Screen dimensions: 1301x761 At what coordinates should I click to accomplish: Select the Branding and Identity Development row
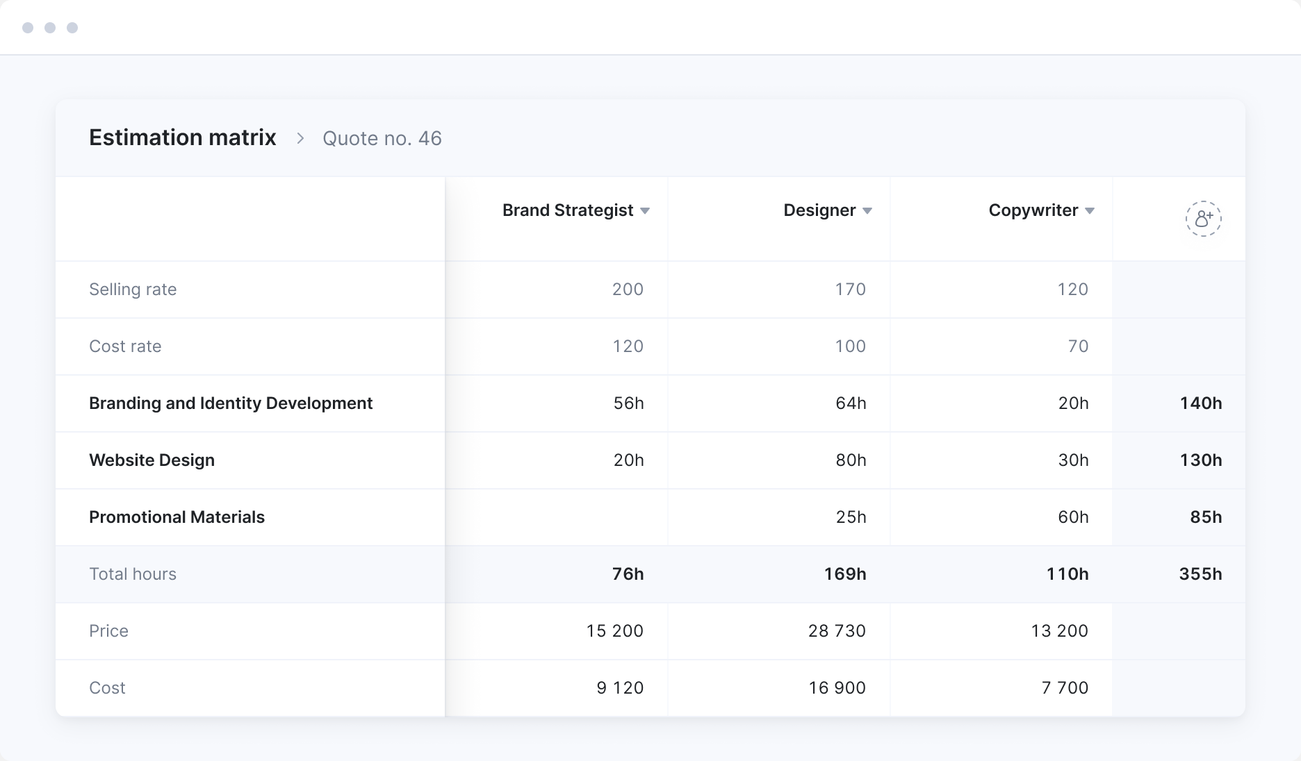coord(230,403)
